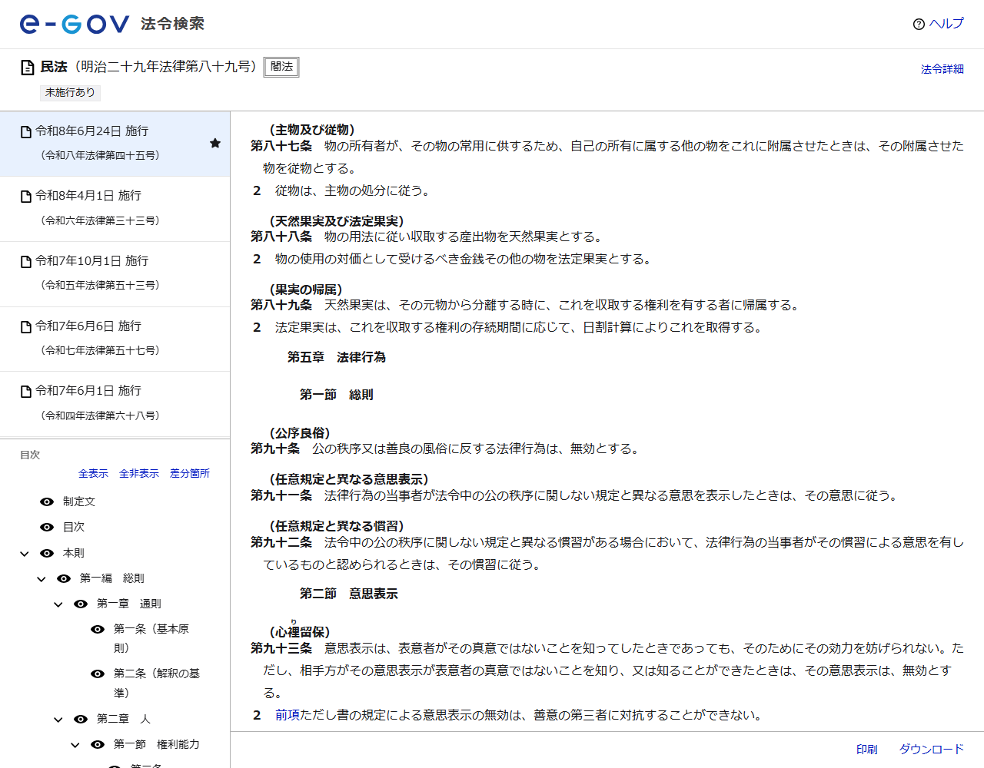Image resolution: width=984 pixels, height=768 pixels.
Task: Click the ダウンロード link
Action: point(932,750)
